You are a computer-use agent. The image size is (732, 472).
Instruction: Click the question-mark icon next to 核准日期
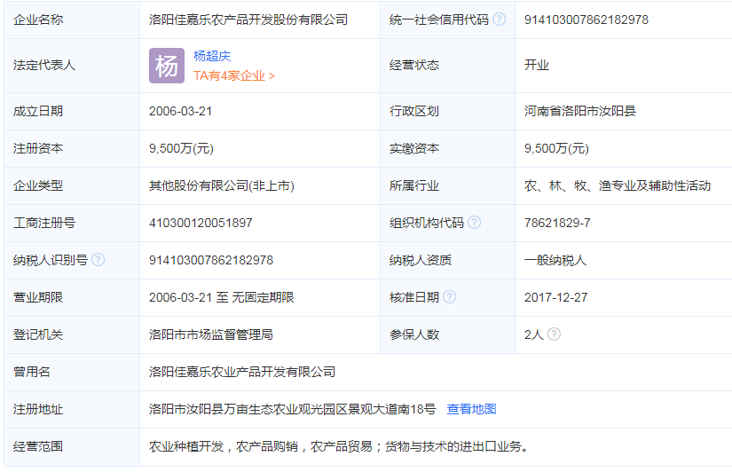449,297
